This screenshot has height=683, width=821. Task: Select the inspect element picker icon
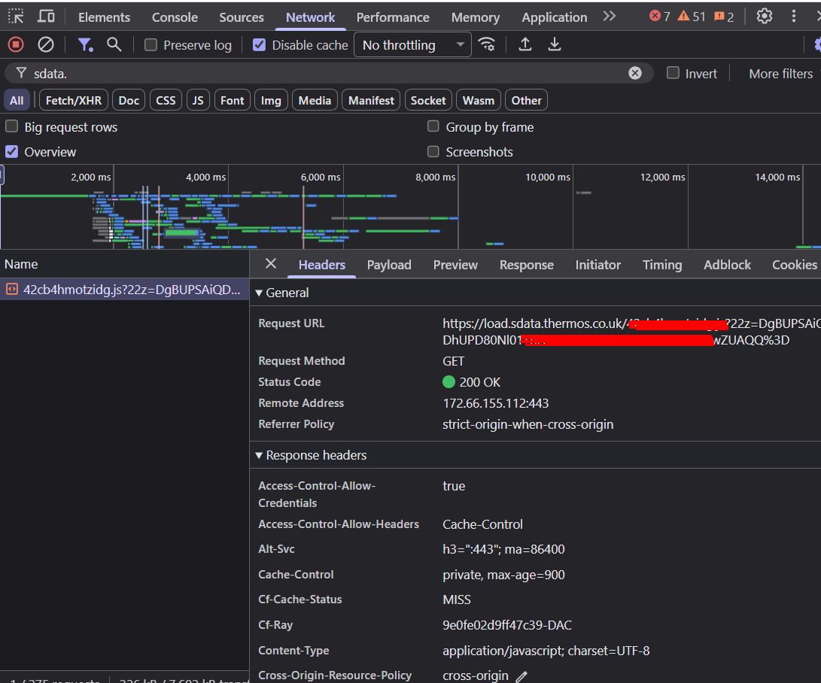pyautogui.click(x=17, y=17)
